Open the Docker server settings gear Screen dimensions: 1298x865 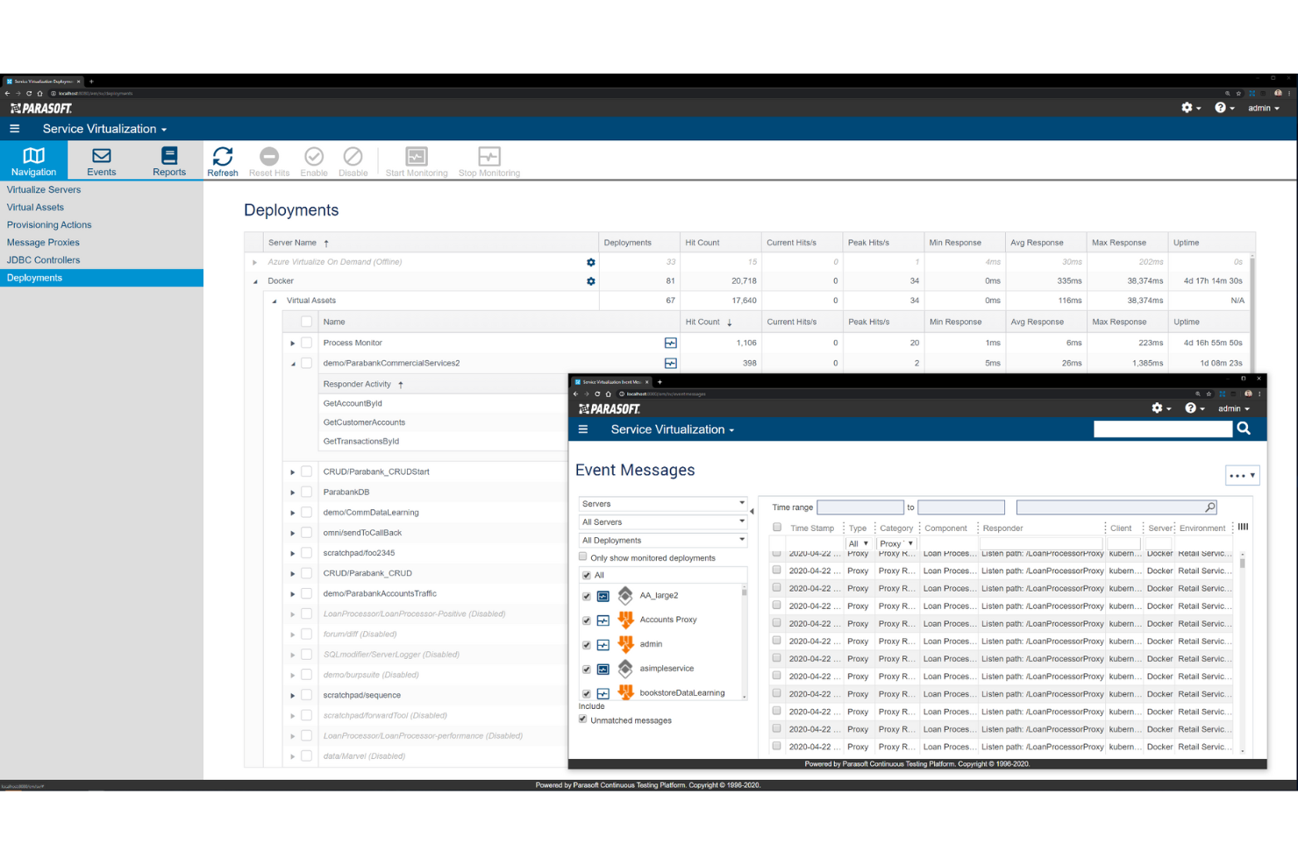click(591, 280)
